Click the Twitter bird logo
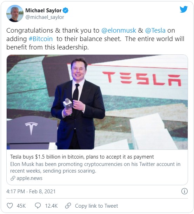 [183, 9]
